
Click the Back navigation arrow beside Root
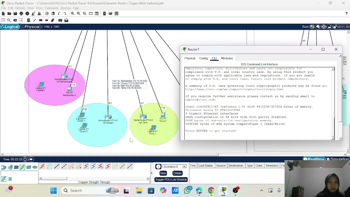(x=312, y=27)
